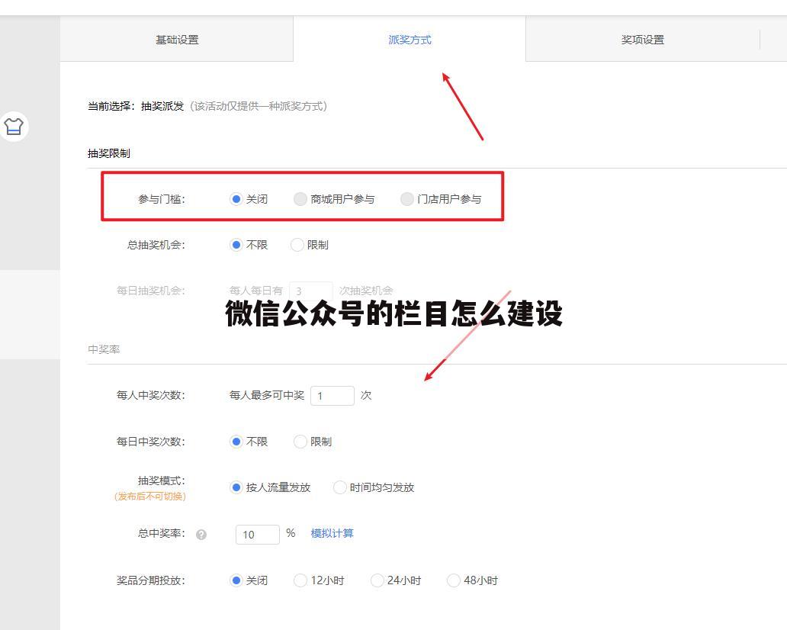Screen dimensions: 787x630
Task: Choose 限制 for 总抽奖机会
Action: pos(297,245)
